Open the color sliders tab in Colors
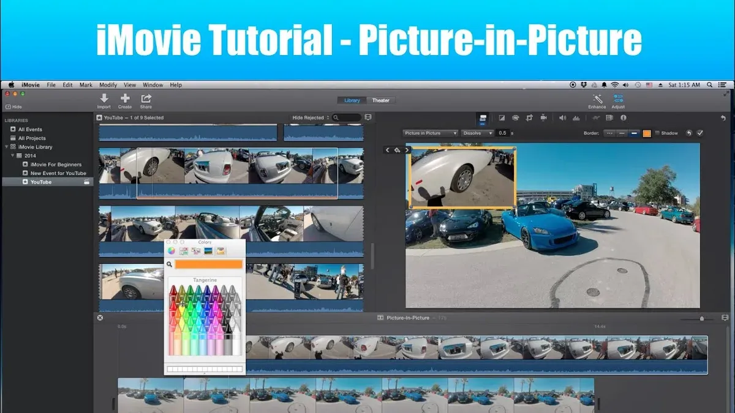Image resolution: width=735 pixels, height=413 pixels. (184, 251)
